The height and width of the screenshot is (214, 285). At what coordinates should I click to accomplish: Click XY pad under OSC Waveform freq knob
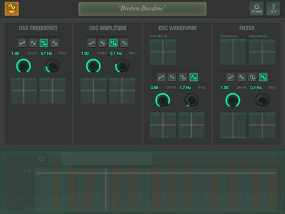point(191,125)
